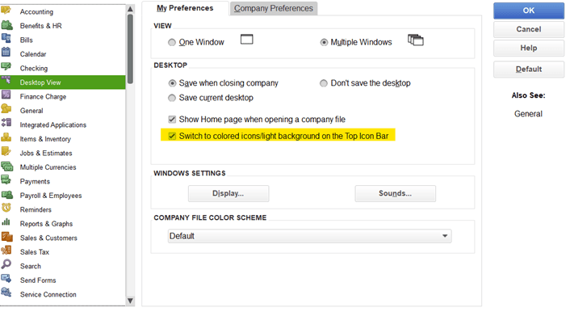
Task: Open Sounds windows settings
Action: coord(395,193)
